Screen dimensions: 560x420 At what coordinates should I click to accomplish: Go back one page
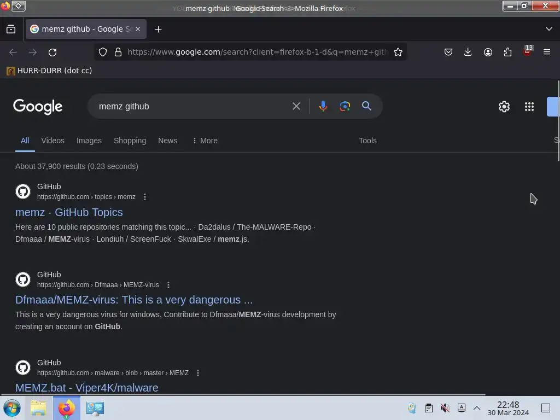click(13, 52)
